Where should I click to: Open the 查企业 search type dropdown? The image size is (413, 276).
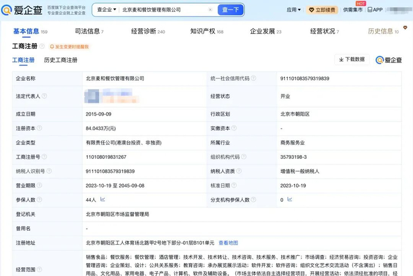pos(107,10)
